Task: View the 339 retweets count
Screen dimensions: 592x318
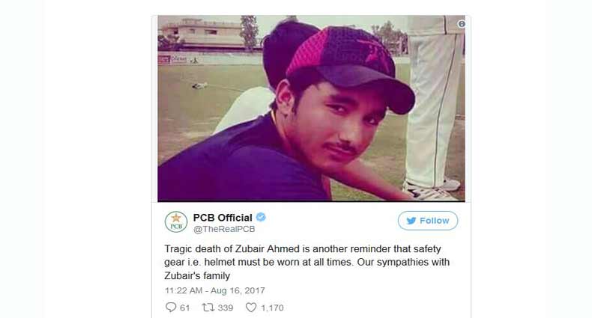Action: 226,308
